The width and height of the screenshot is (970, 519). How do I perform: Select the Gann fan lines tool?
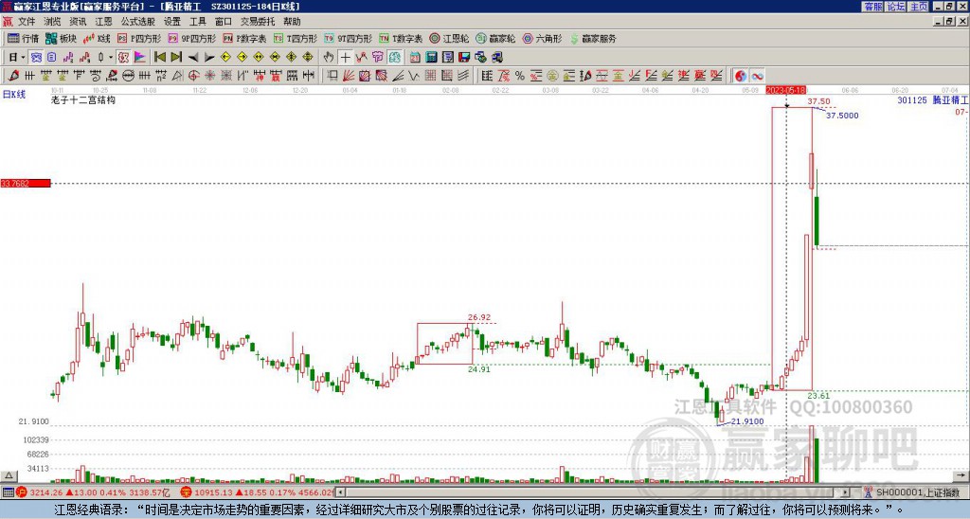pyautogui.click(x=349, y=76)
